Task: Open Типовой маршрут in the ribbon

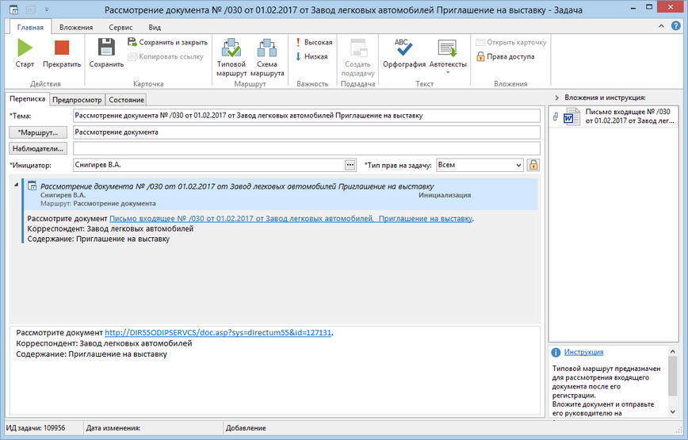Action: tap(231, 48)
